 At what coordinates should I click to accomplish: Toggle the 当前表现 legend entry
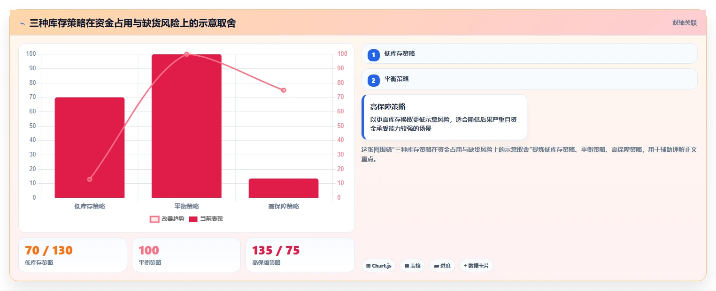(x=206, y=219)
